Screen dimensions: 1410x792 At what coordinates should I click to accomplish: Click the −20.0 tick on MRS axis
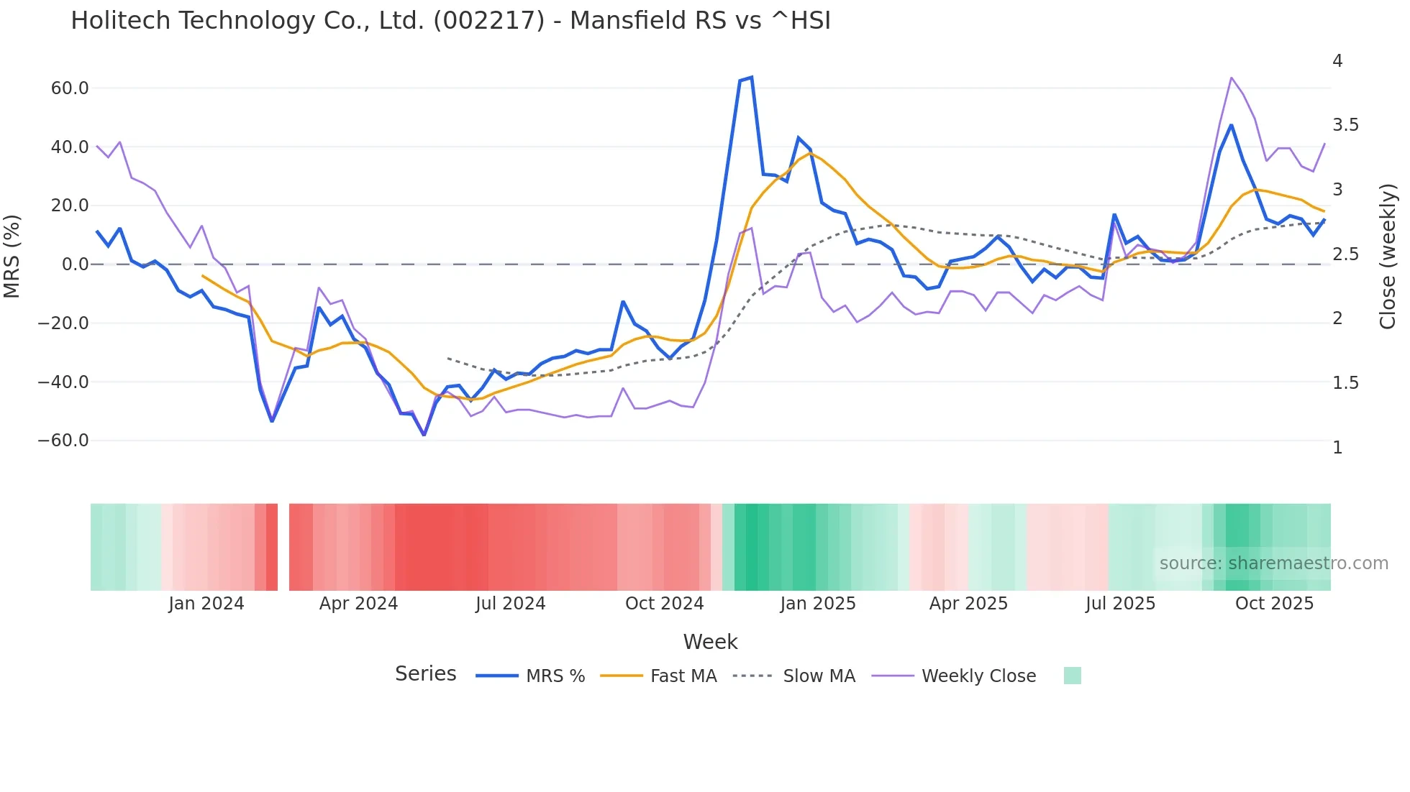(x=63, y=323)
